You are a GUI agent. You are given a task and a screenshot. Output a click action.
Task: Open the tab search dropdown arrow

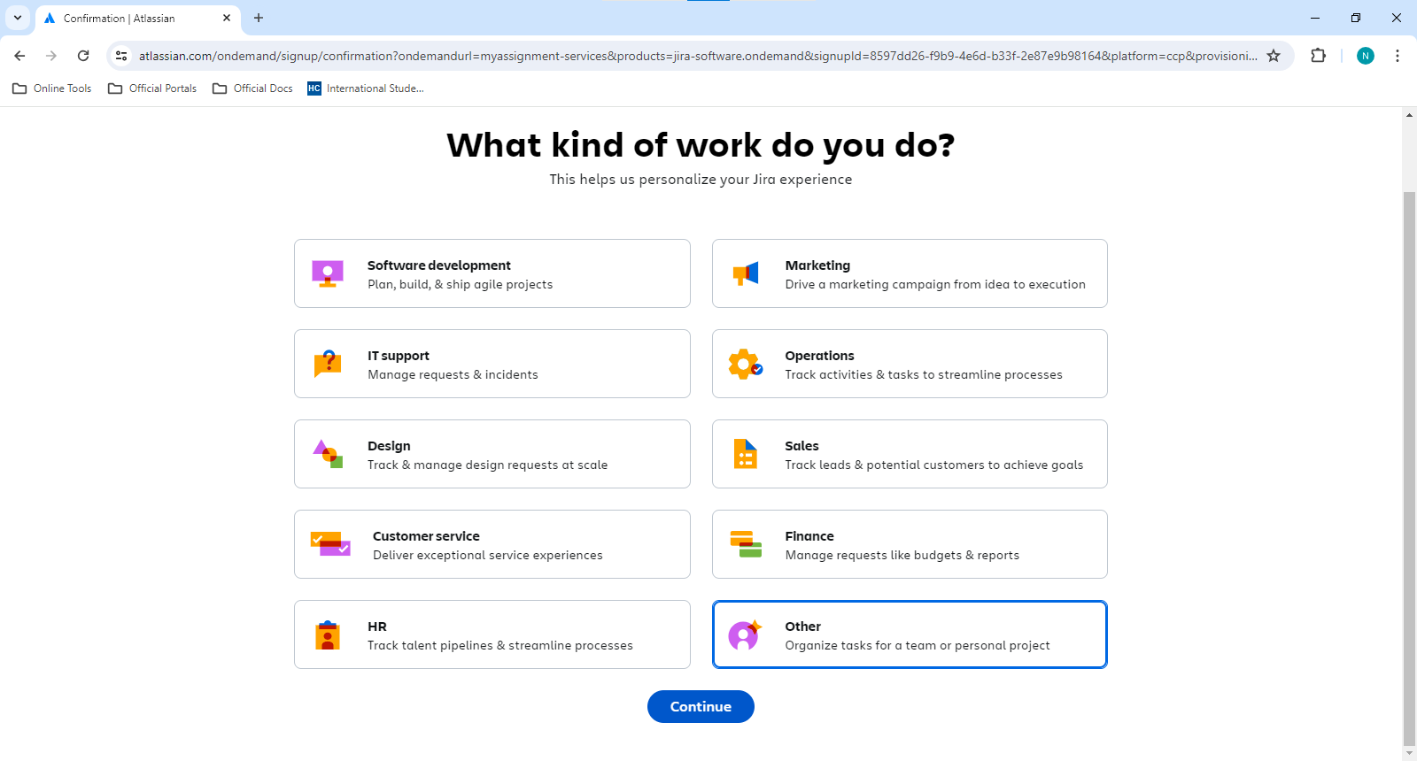18,18
